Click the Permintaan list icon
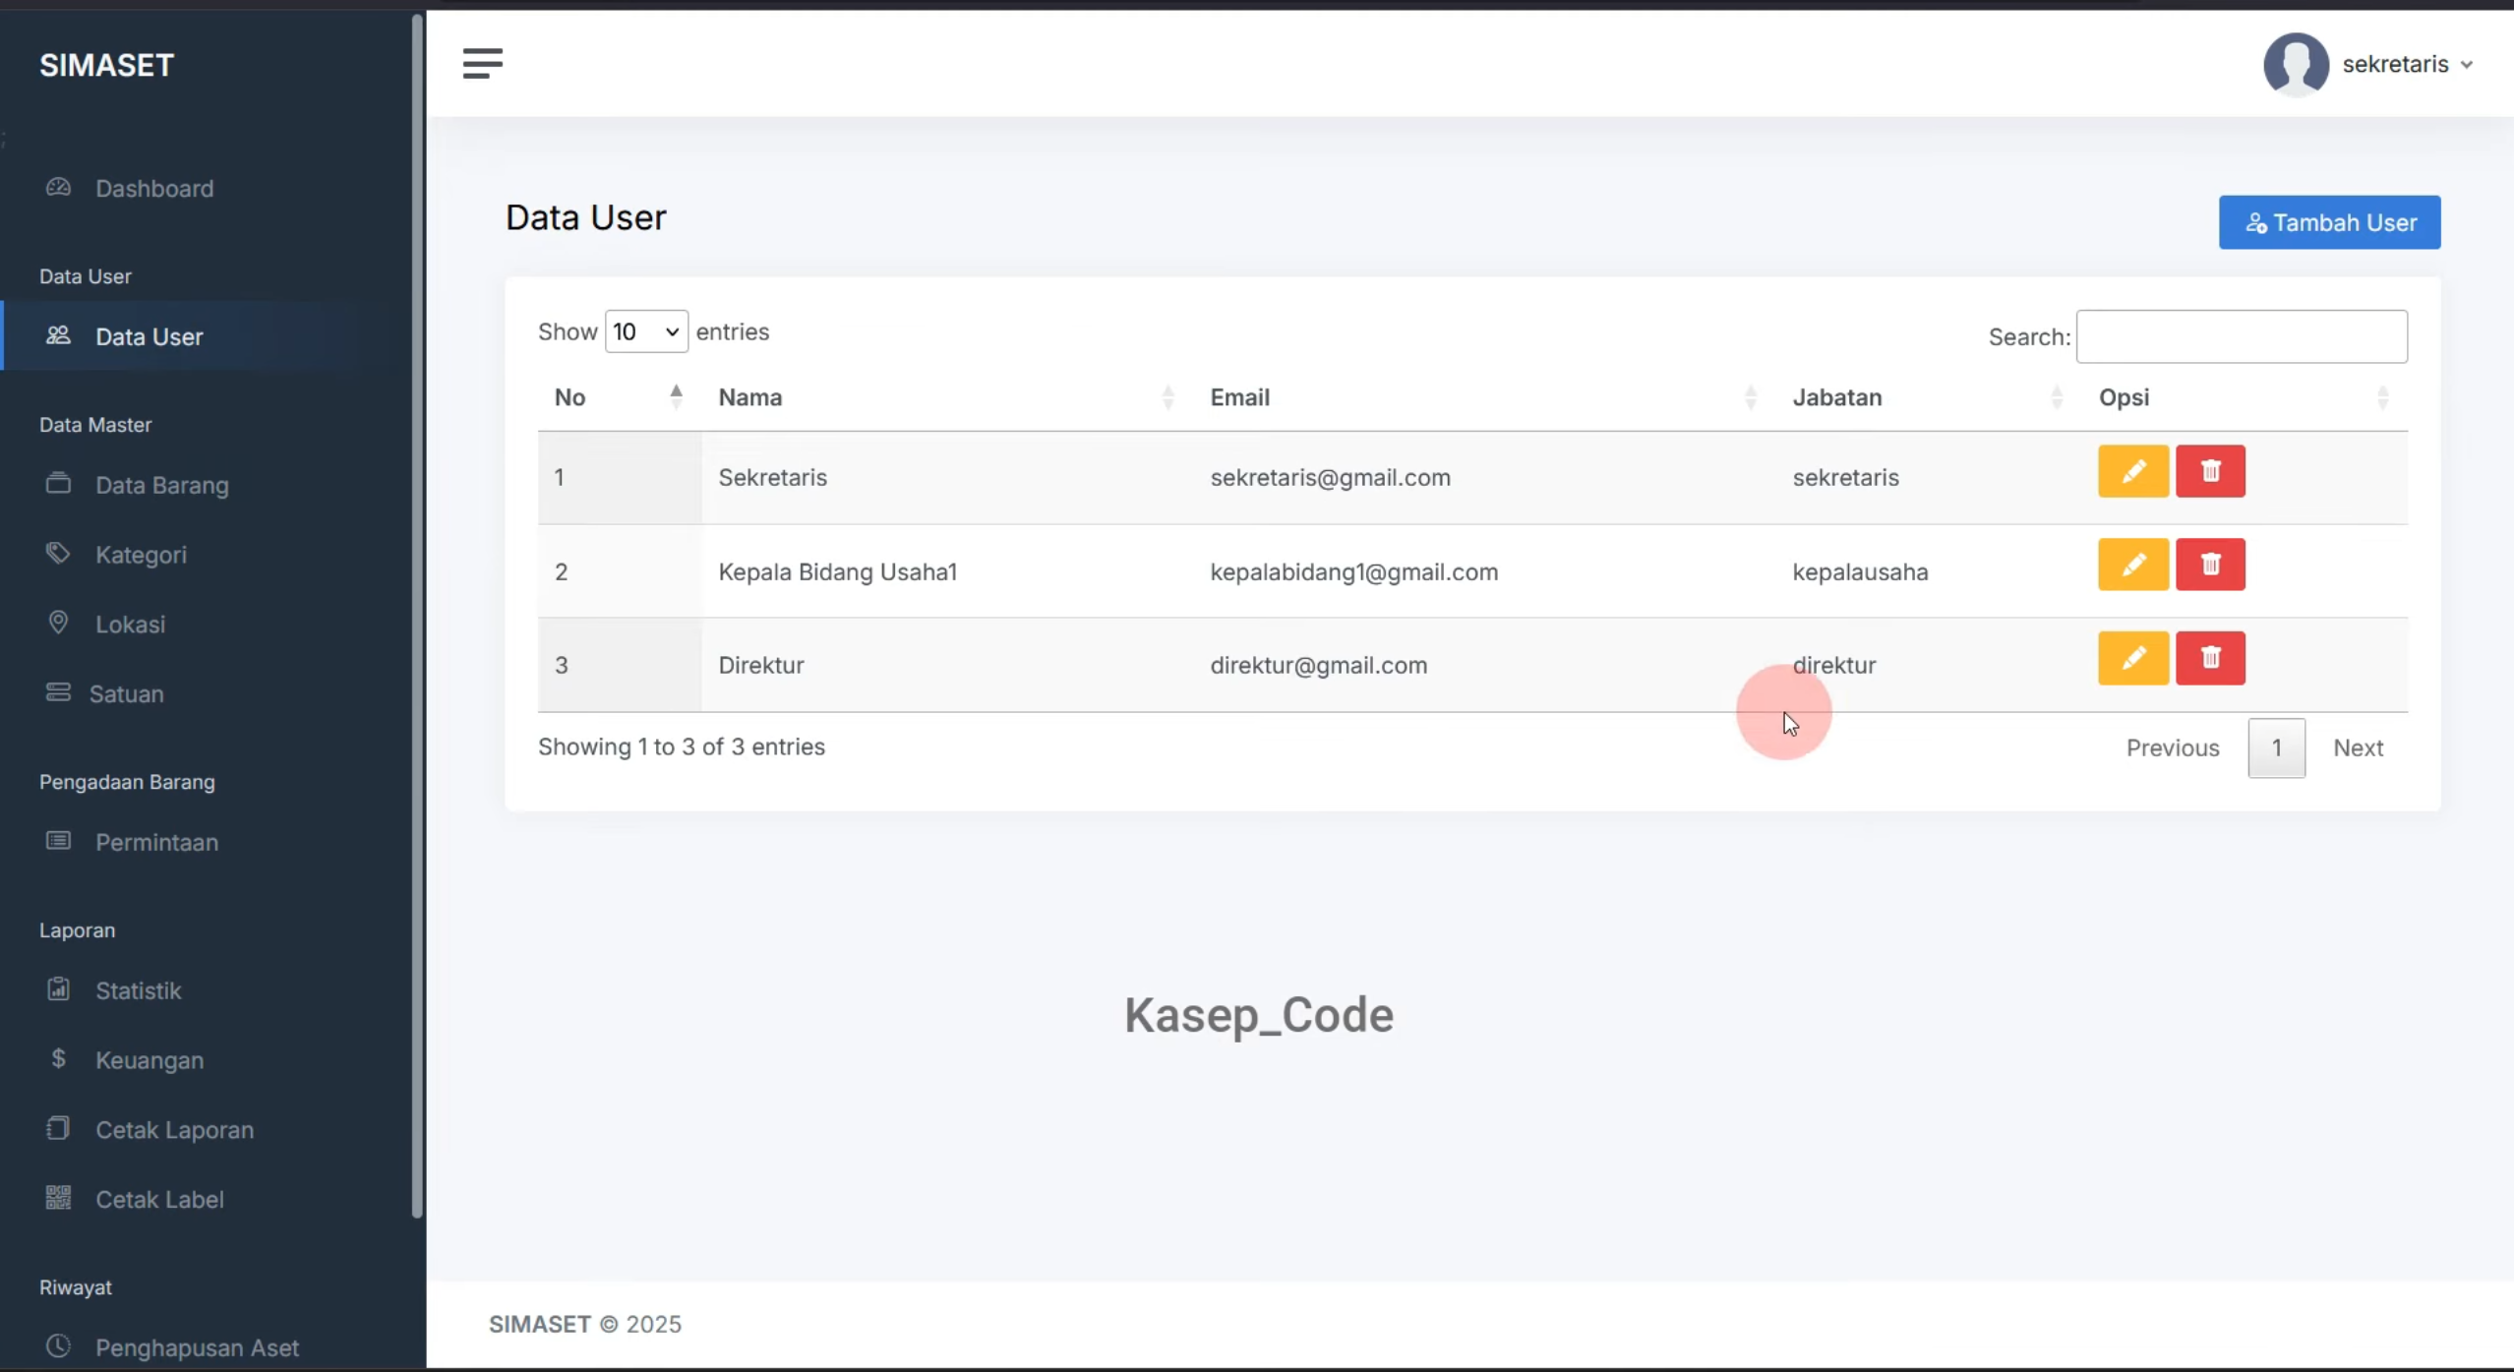2514x1372 pixels. point(58,841)
